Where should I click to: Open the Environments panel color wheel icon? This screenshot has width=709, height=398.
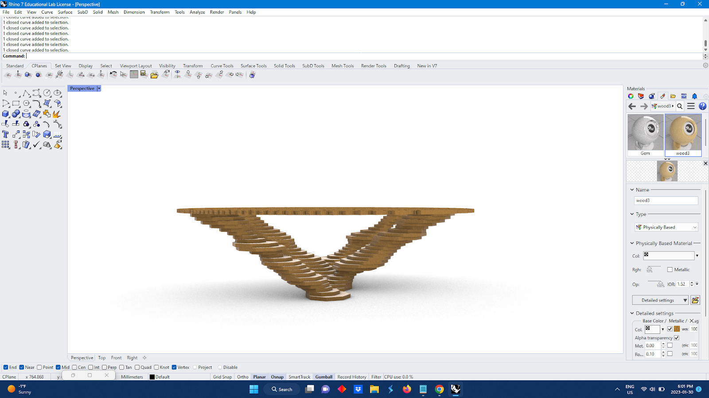tap(631, 96)
